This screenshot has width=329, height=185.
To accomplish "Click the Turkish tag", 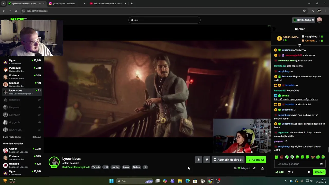I will (96, 167).
